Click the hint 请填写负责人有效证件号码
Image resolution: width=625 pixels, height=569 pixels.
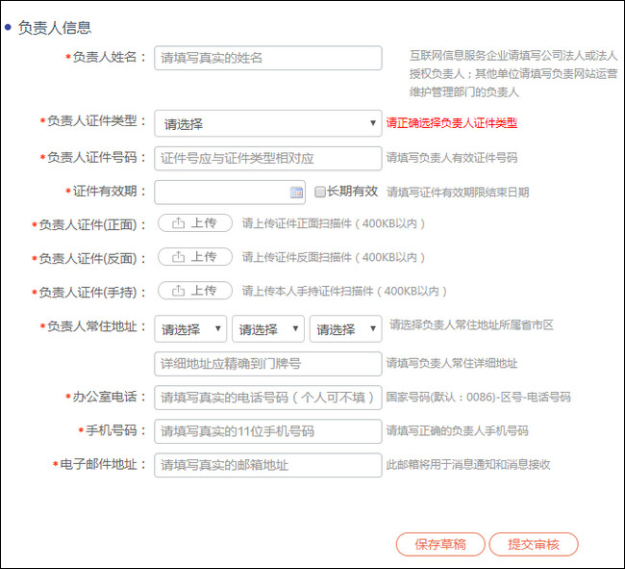[452, 158]
